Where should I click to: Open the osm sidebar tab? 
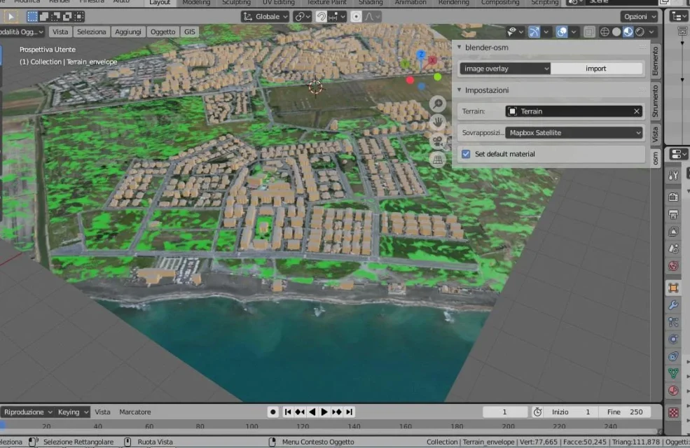click(x=655, y=157)
